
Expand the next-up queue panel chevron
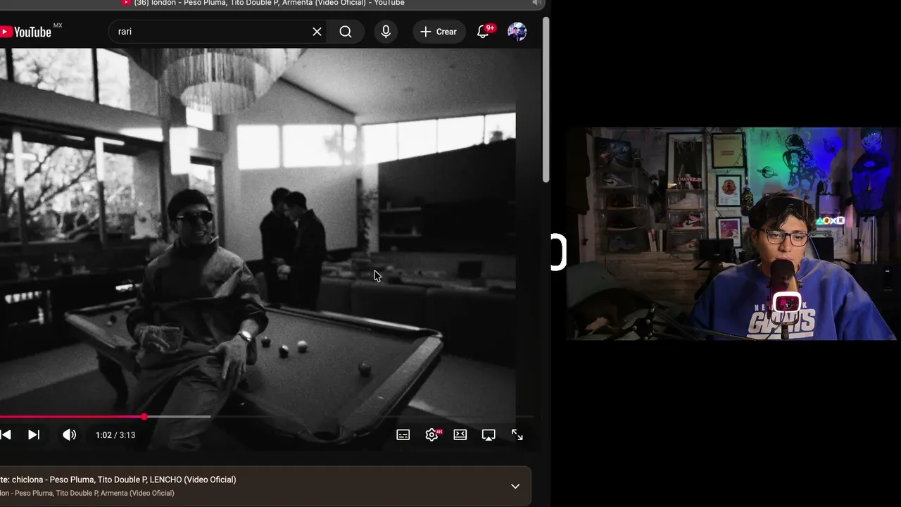[x=515, y=486]
